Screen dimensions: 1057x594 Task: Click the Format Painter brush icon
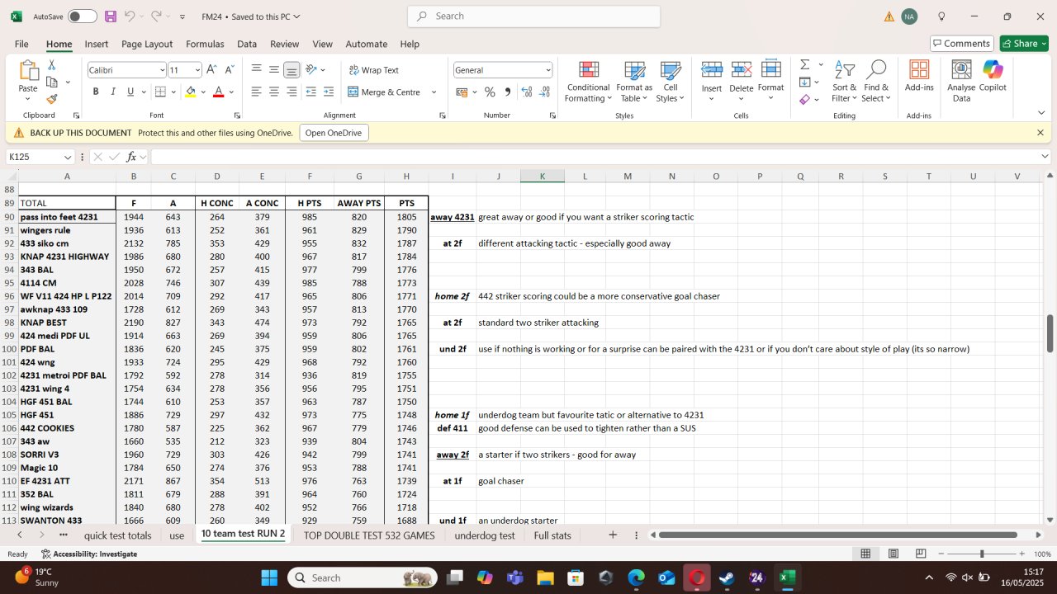click(x=52, y=100)
